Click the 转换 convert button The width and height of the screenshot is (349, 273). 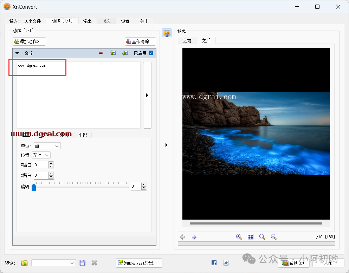pyautogui.click(x=293, y=263)
